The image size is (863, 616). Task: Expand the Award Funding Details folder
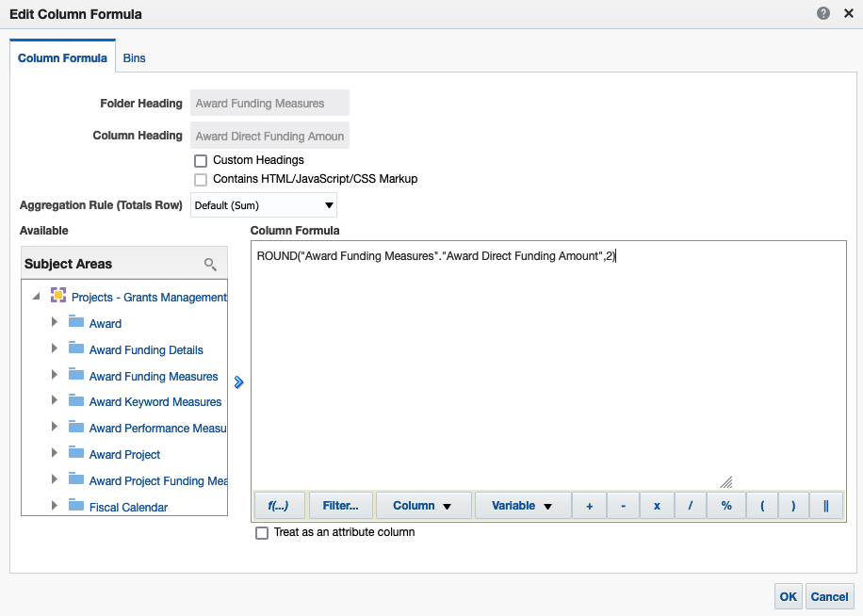click(54, 349)
